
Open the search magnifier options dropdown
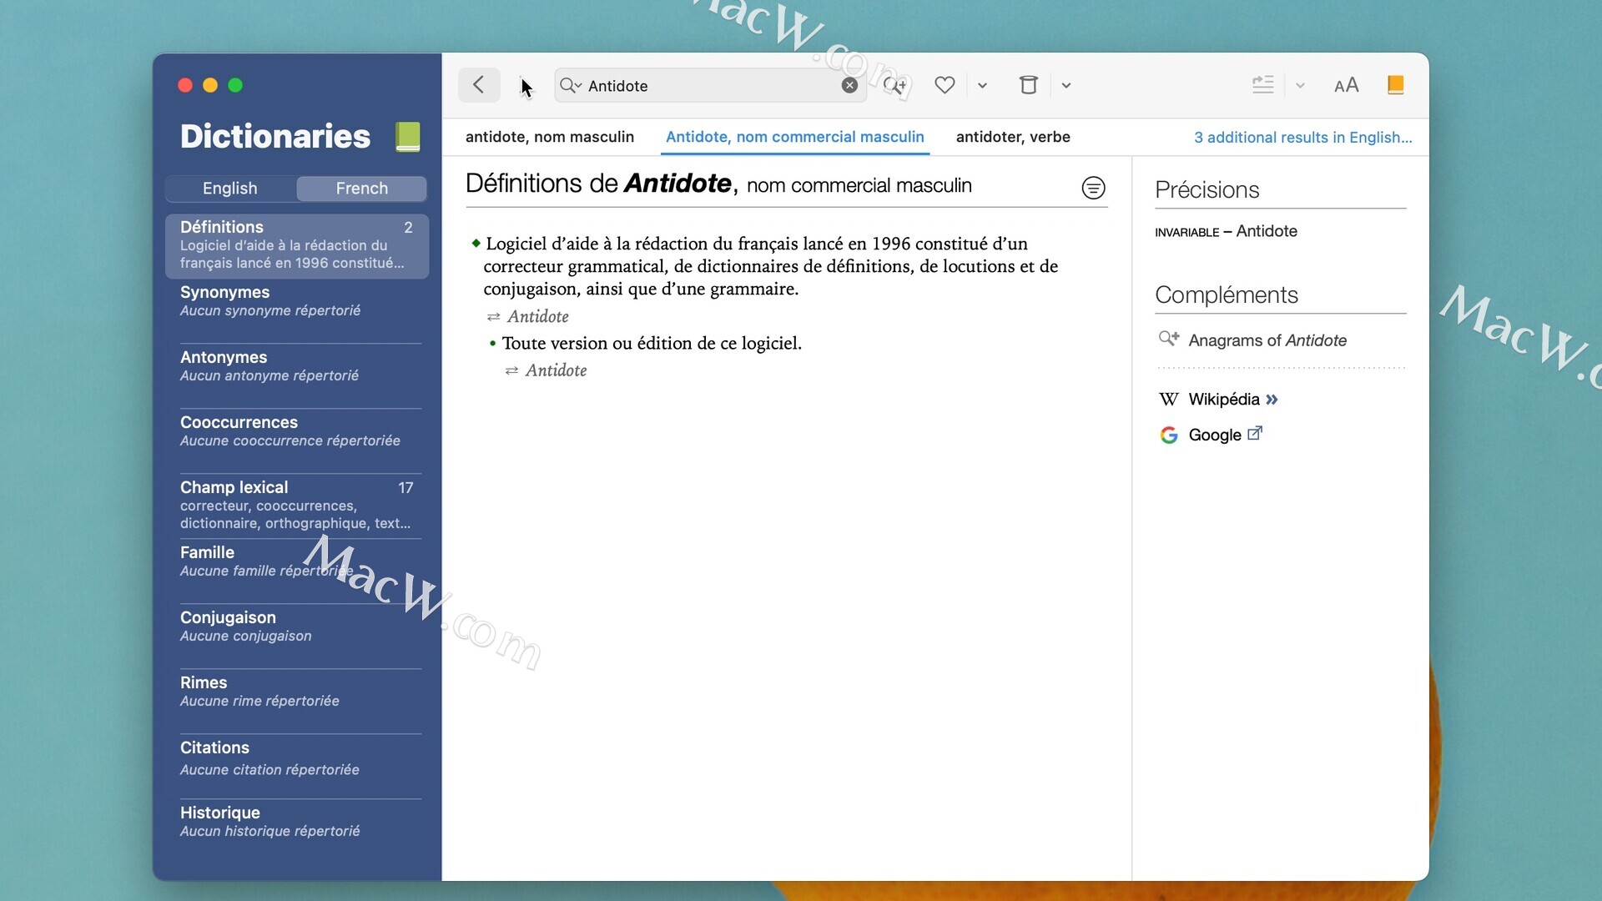[x=571, y=85]
